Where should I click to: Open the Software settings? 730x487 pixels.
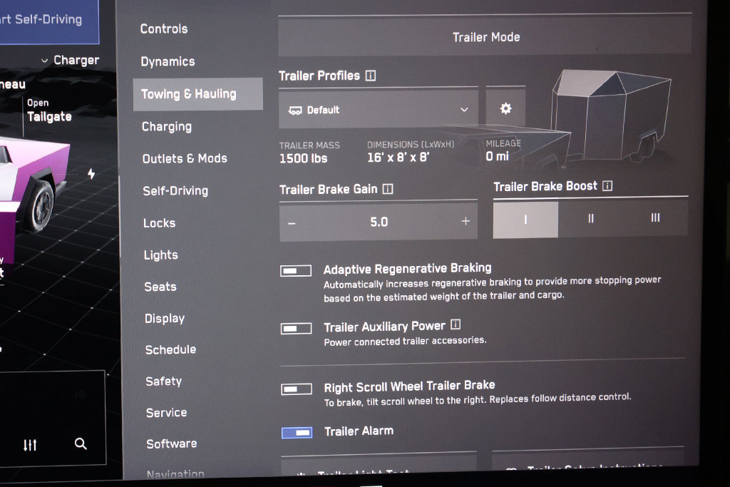click(171, 444)
